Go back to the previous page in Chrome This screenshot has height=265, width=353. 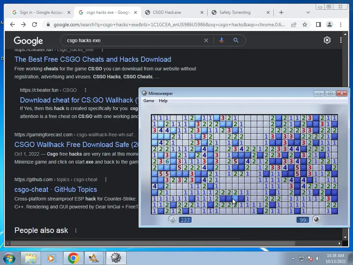point(12,24)
